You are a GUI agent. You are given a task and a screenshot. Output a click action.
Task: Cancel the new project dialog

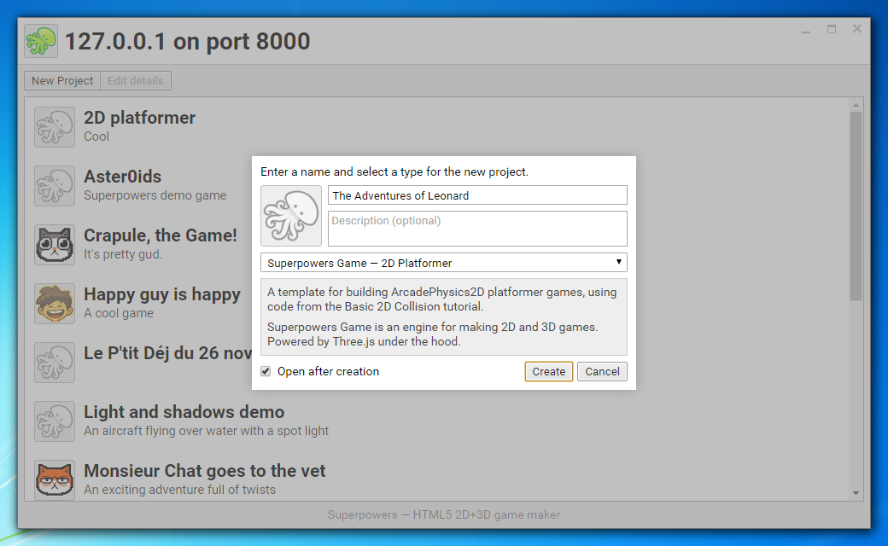[602, 372]
